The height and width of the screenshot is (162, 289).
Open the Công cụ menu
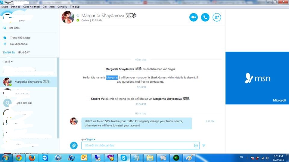(62, 7)
